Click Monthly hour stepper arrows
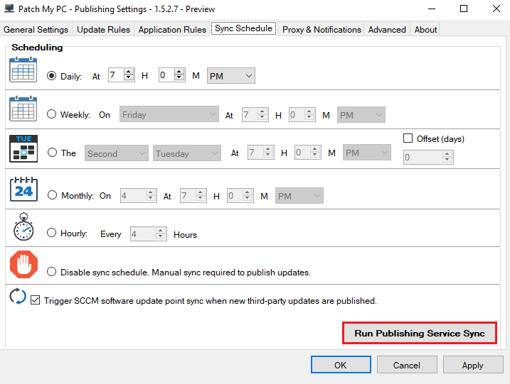Image resolution: width=510 pixels, height=384 pixels. tap(201, 195)
